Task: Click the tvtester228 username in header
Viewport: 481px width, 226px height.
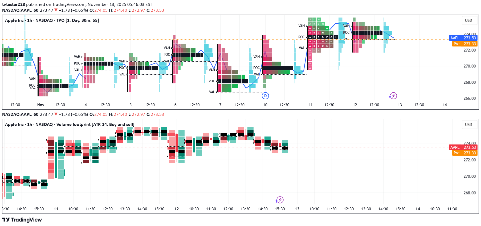Action: [14, 5]
